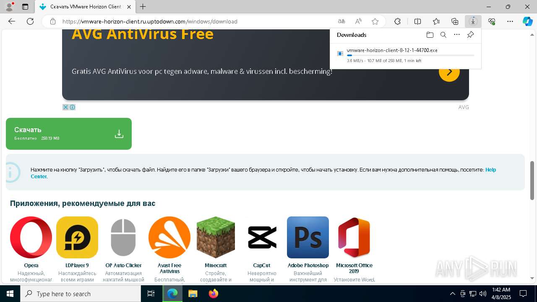Open Task View on taskbar
The width and height of the screenshot is (537, 302).
(151, 294)
